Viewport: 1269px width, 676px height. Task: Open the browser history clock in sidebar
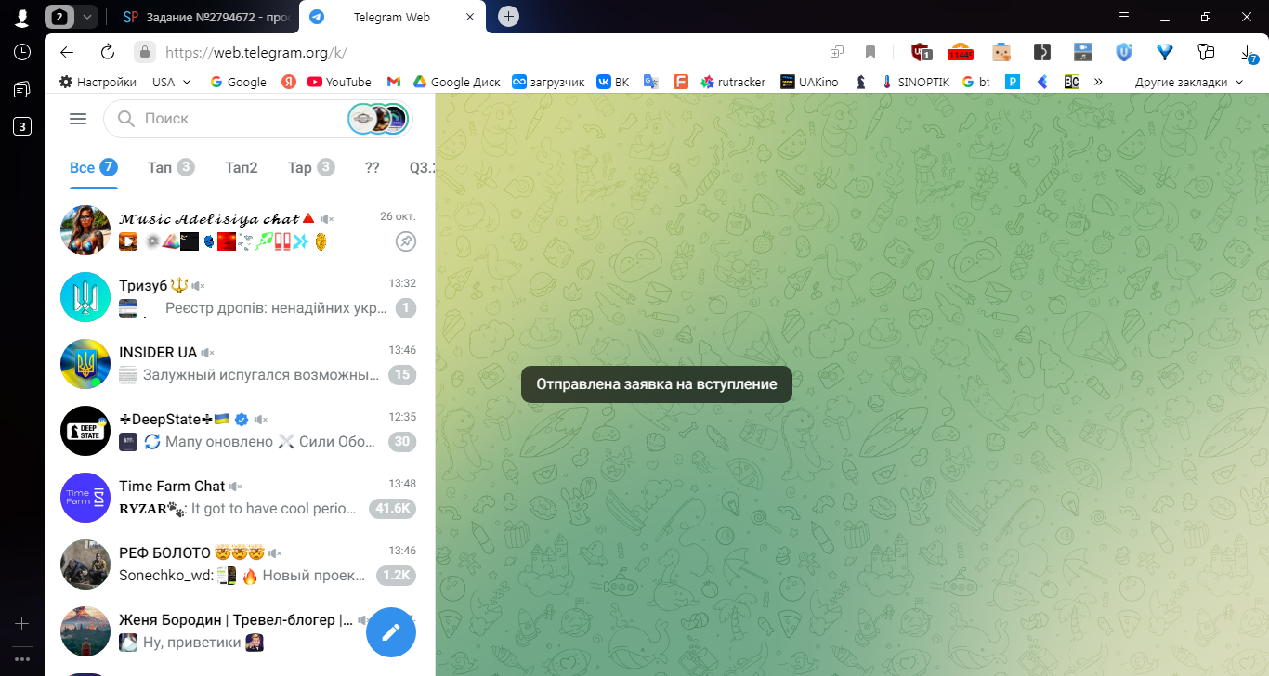click(x=21, y=52)
